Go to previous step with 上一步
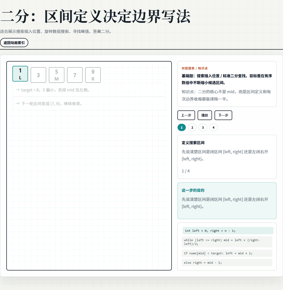 [x=186, y=115]
